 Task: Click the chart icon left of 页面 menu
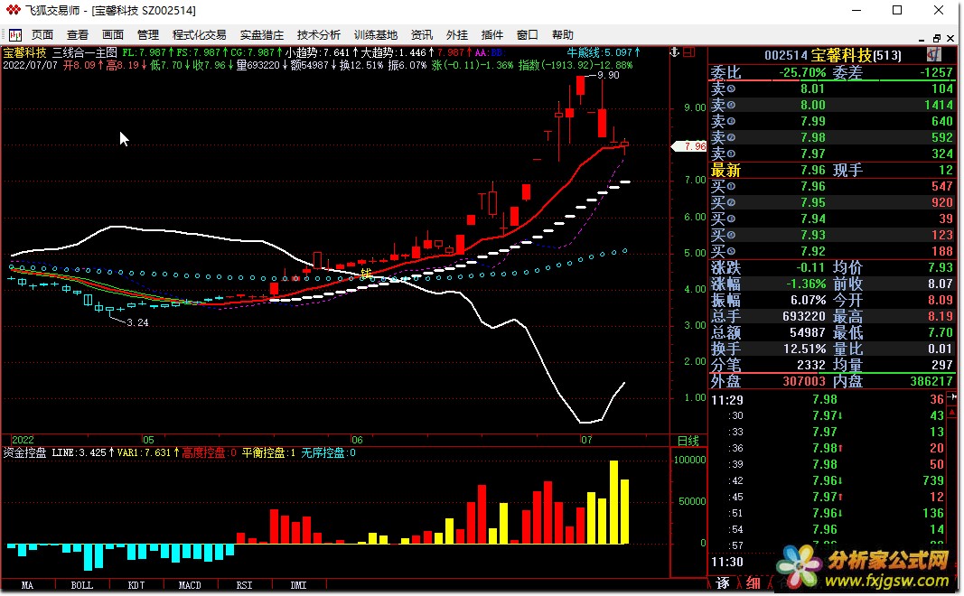(x=14, y=35)
